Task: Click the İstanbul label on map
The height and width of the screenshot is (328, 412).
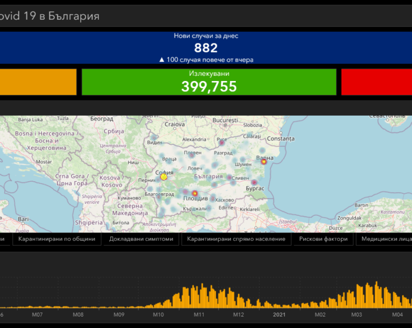Action: click(288, 222)
